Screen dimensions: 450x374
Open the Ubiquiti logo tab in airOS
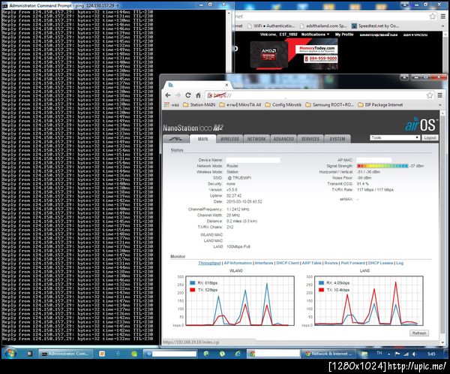176,139
